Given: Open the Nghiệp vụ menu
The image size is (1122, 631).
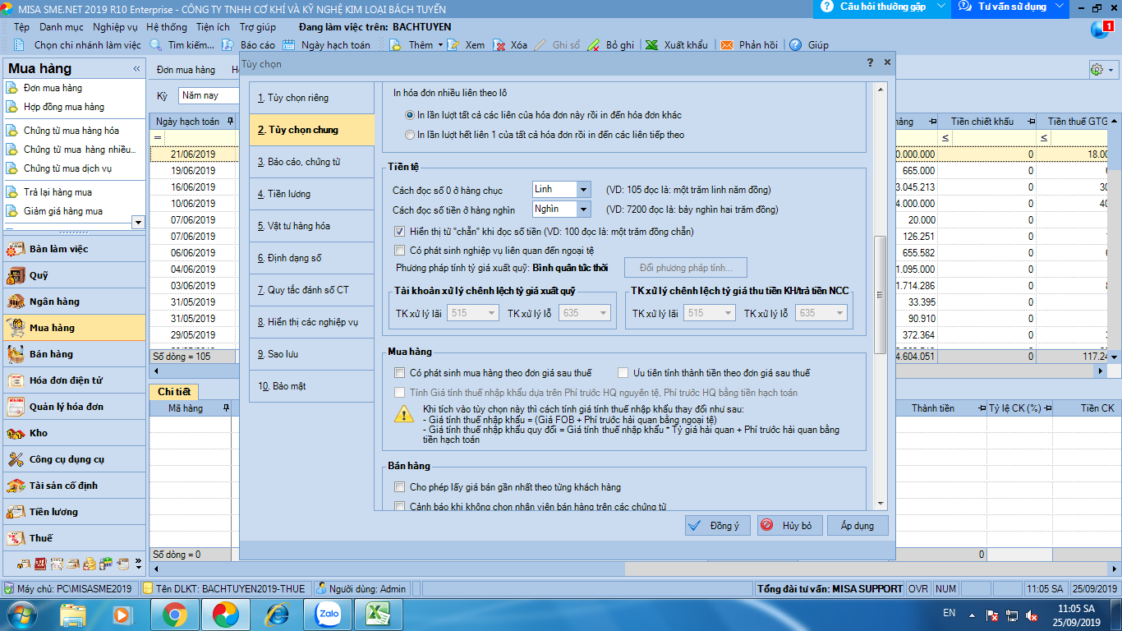Looking at the screenshot, I should coord(115,27).
